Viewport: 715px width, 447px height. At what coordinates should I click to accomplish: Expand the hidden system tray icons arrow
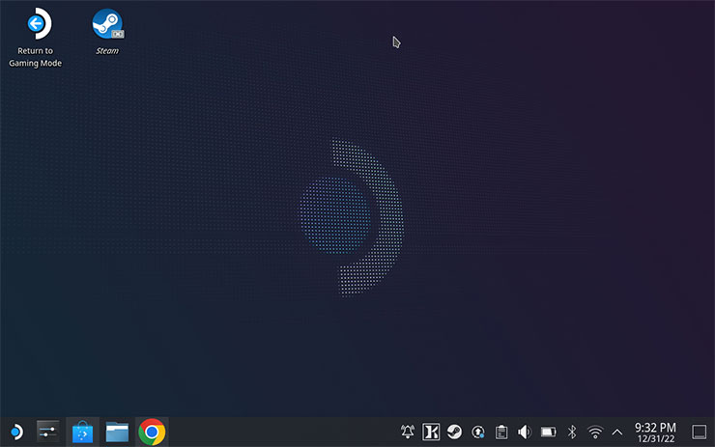tap(617, 432)
